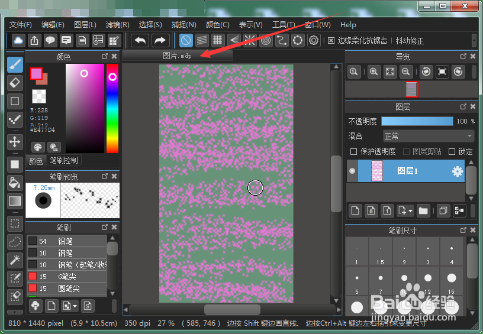Image resolution: width=483 pixels, height=334 pixels.
Task: Enable parallel lines snap
Action: point(202,40)
